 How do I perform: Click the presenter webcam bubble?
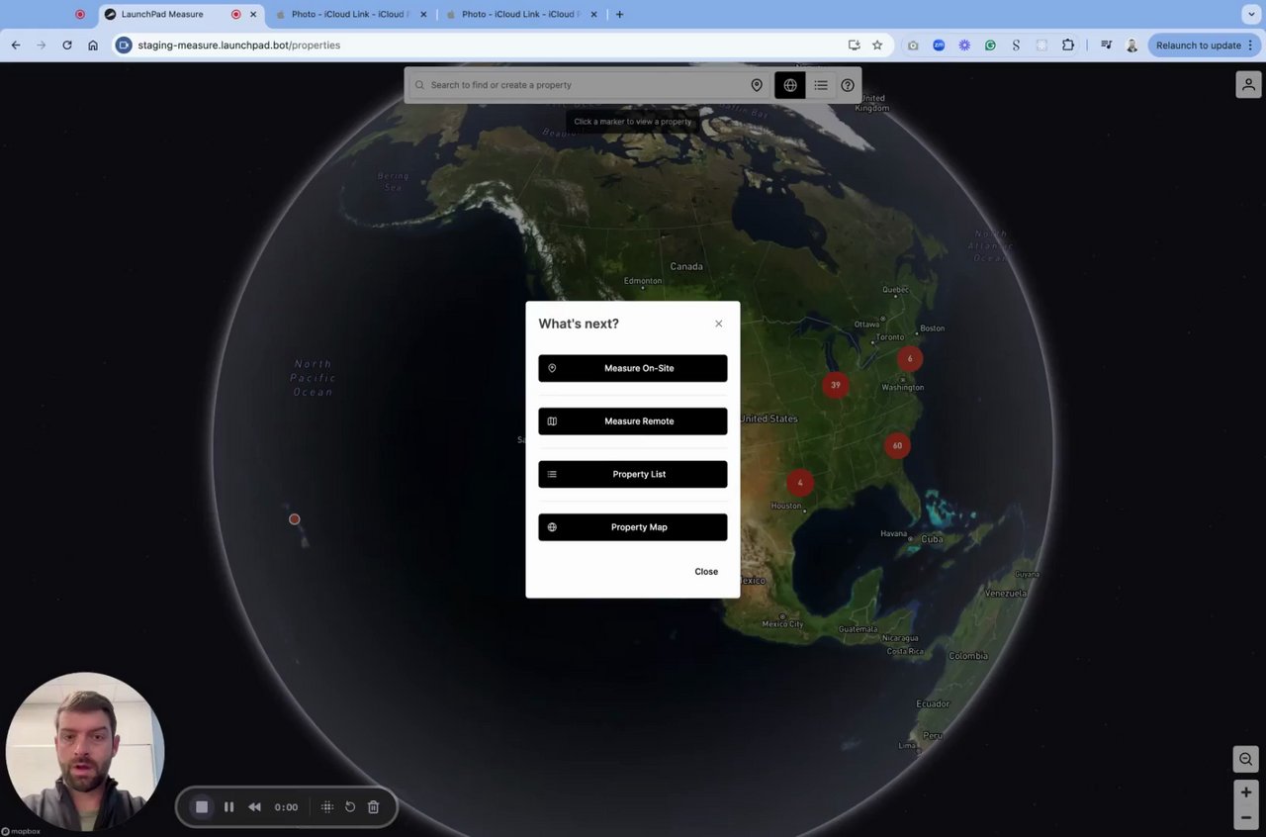click(85, 751)
